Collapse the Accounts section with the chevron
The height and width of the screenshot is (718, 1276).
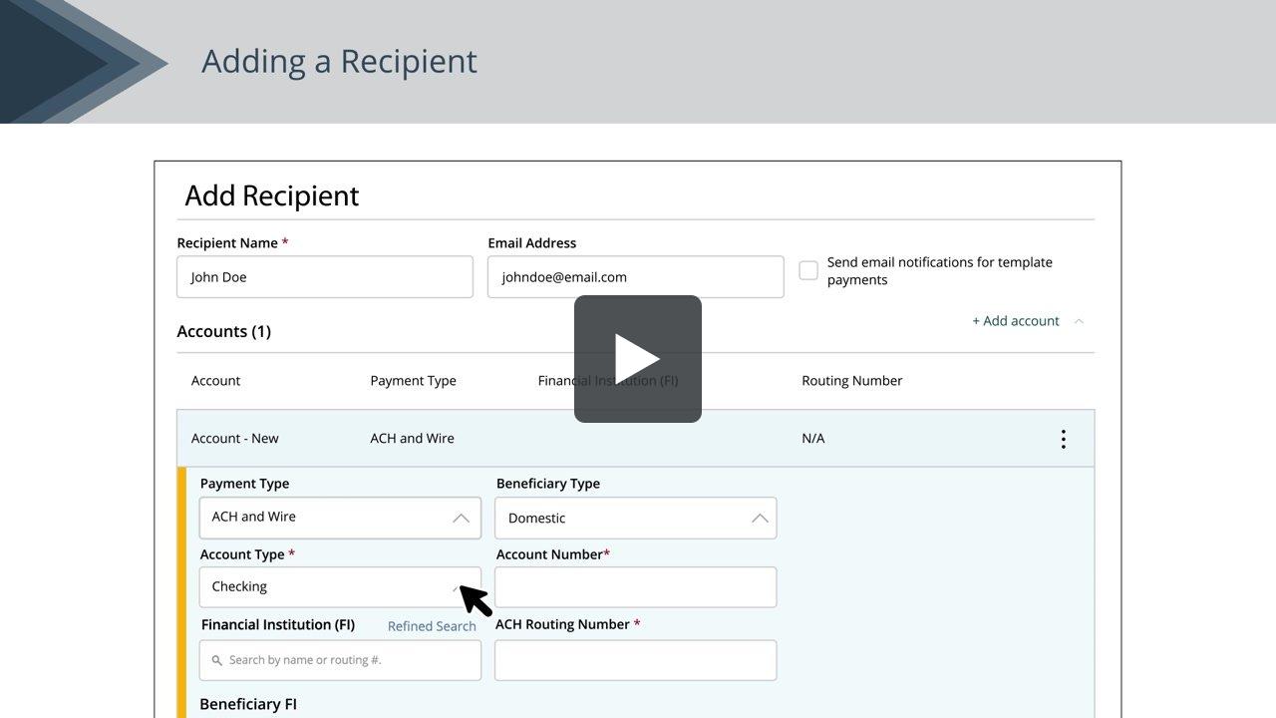pyautogui.click(x=1079, y=321)
